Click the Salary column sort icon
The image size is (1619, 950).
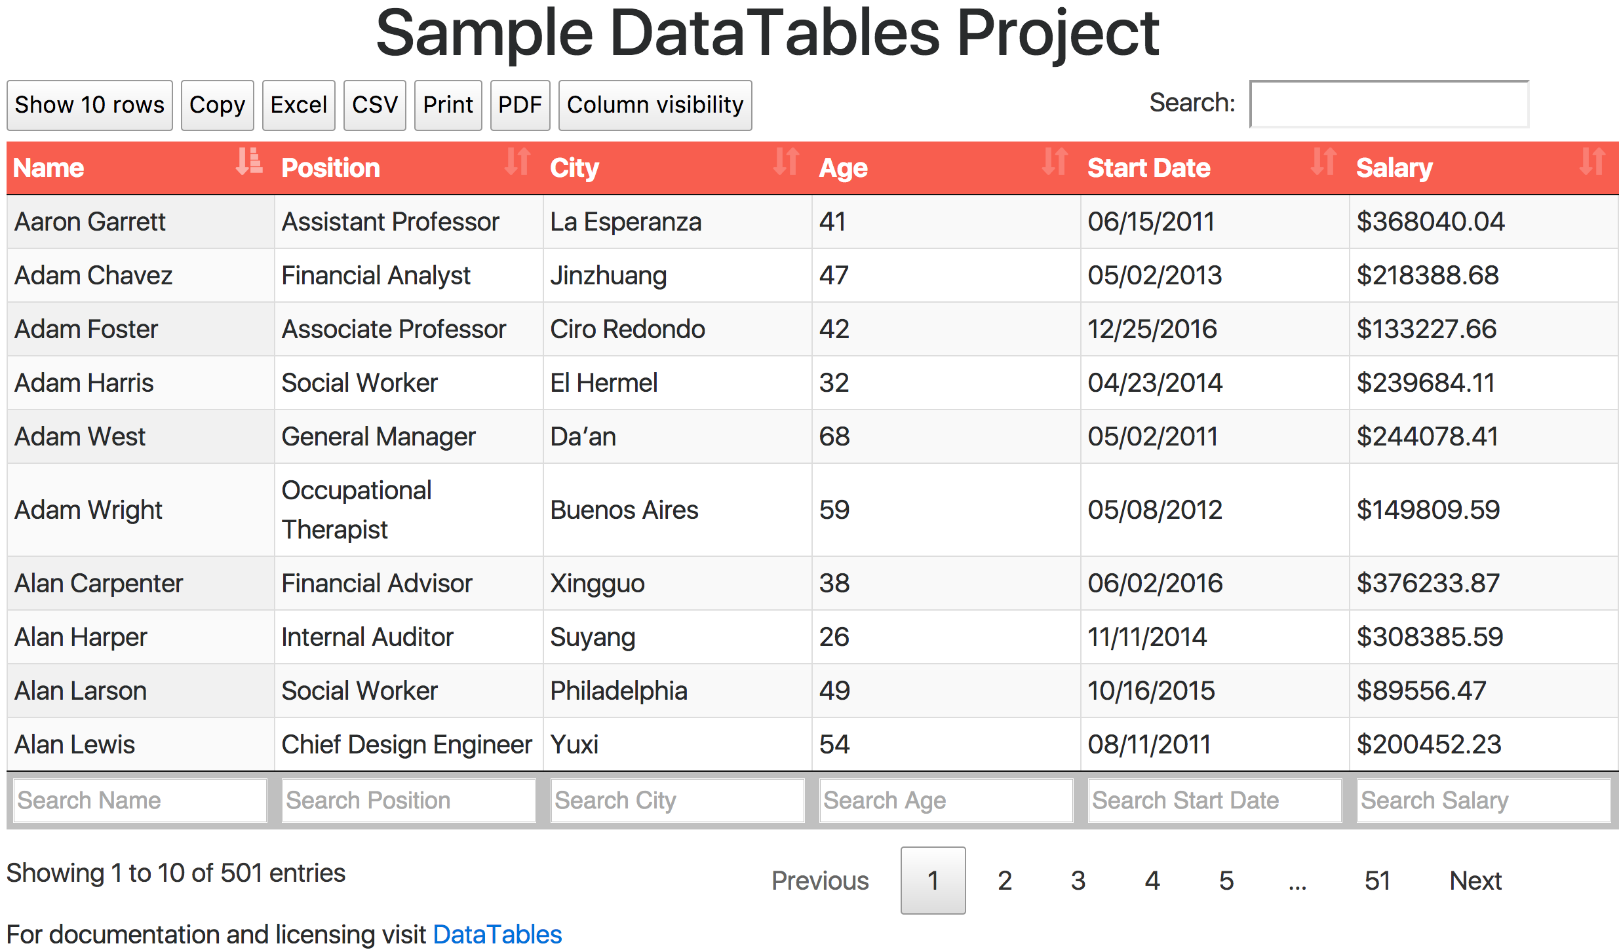1592,161
